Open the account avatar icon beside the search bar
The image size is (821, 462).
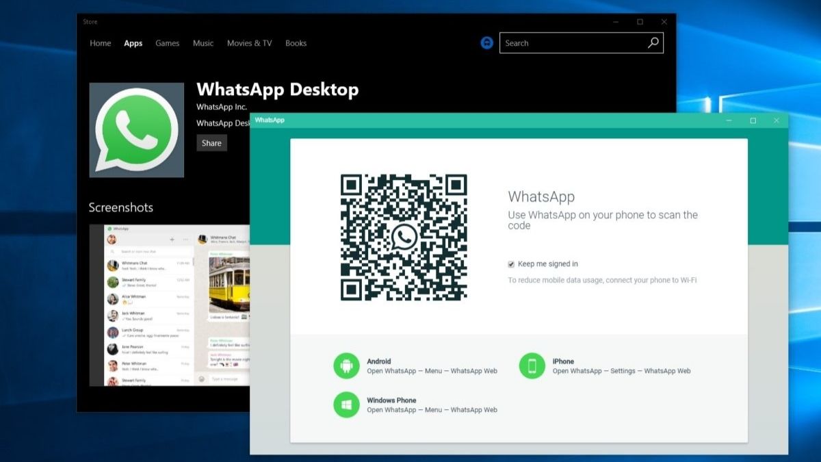pyautogui.click(x=486, y=42)
